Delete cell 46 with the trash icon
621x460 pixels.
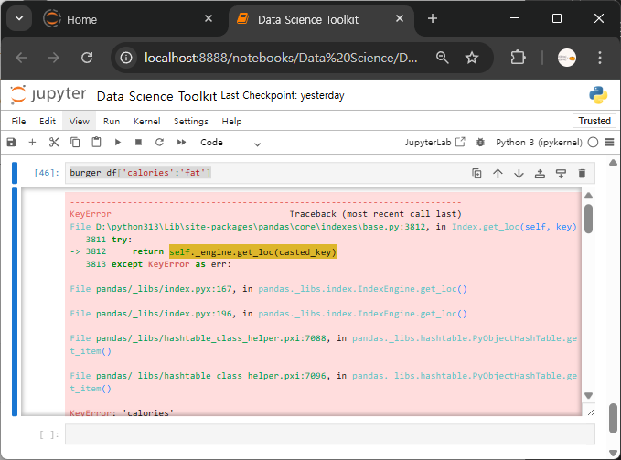click(x=582, y=174)
